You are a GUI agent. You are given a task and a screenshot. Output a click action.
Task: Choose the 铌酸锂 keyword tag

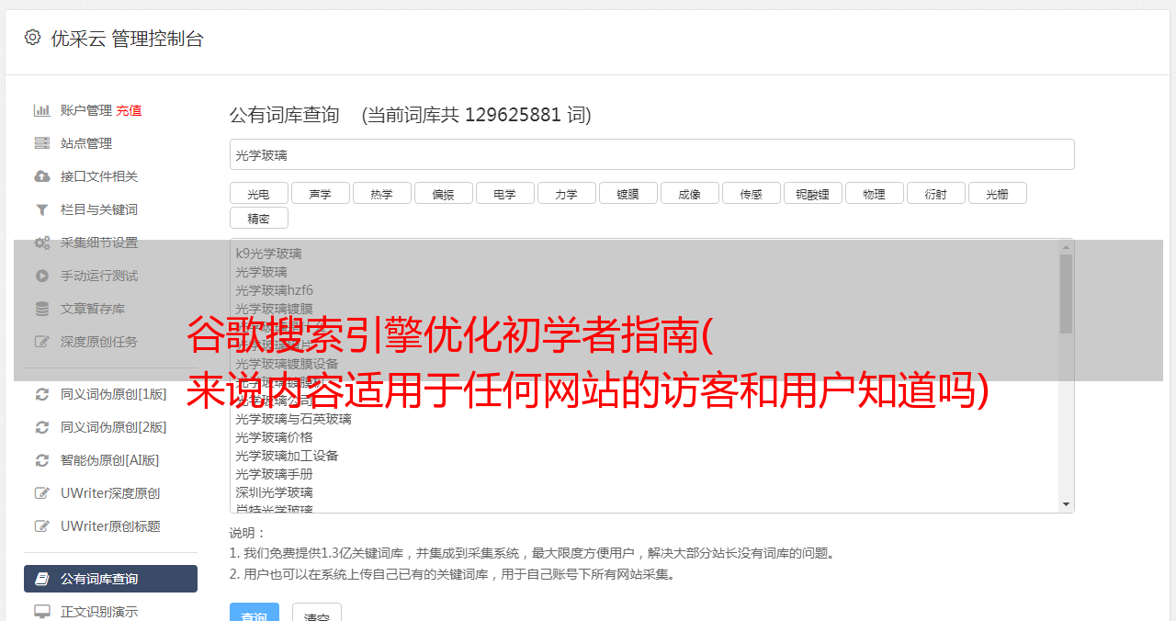point(812,194)
